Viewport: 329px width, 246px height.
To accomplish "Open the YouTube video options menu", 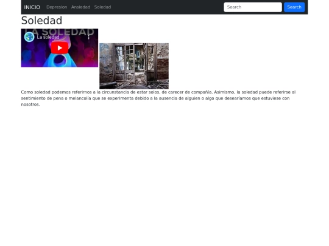I will [x=89, y=37].
